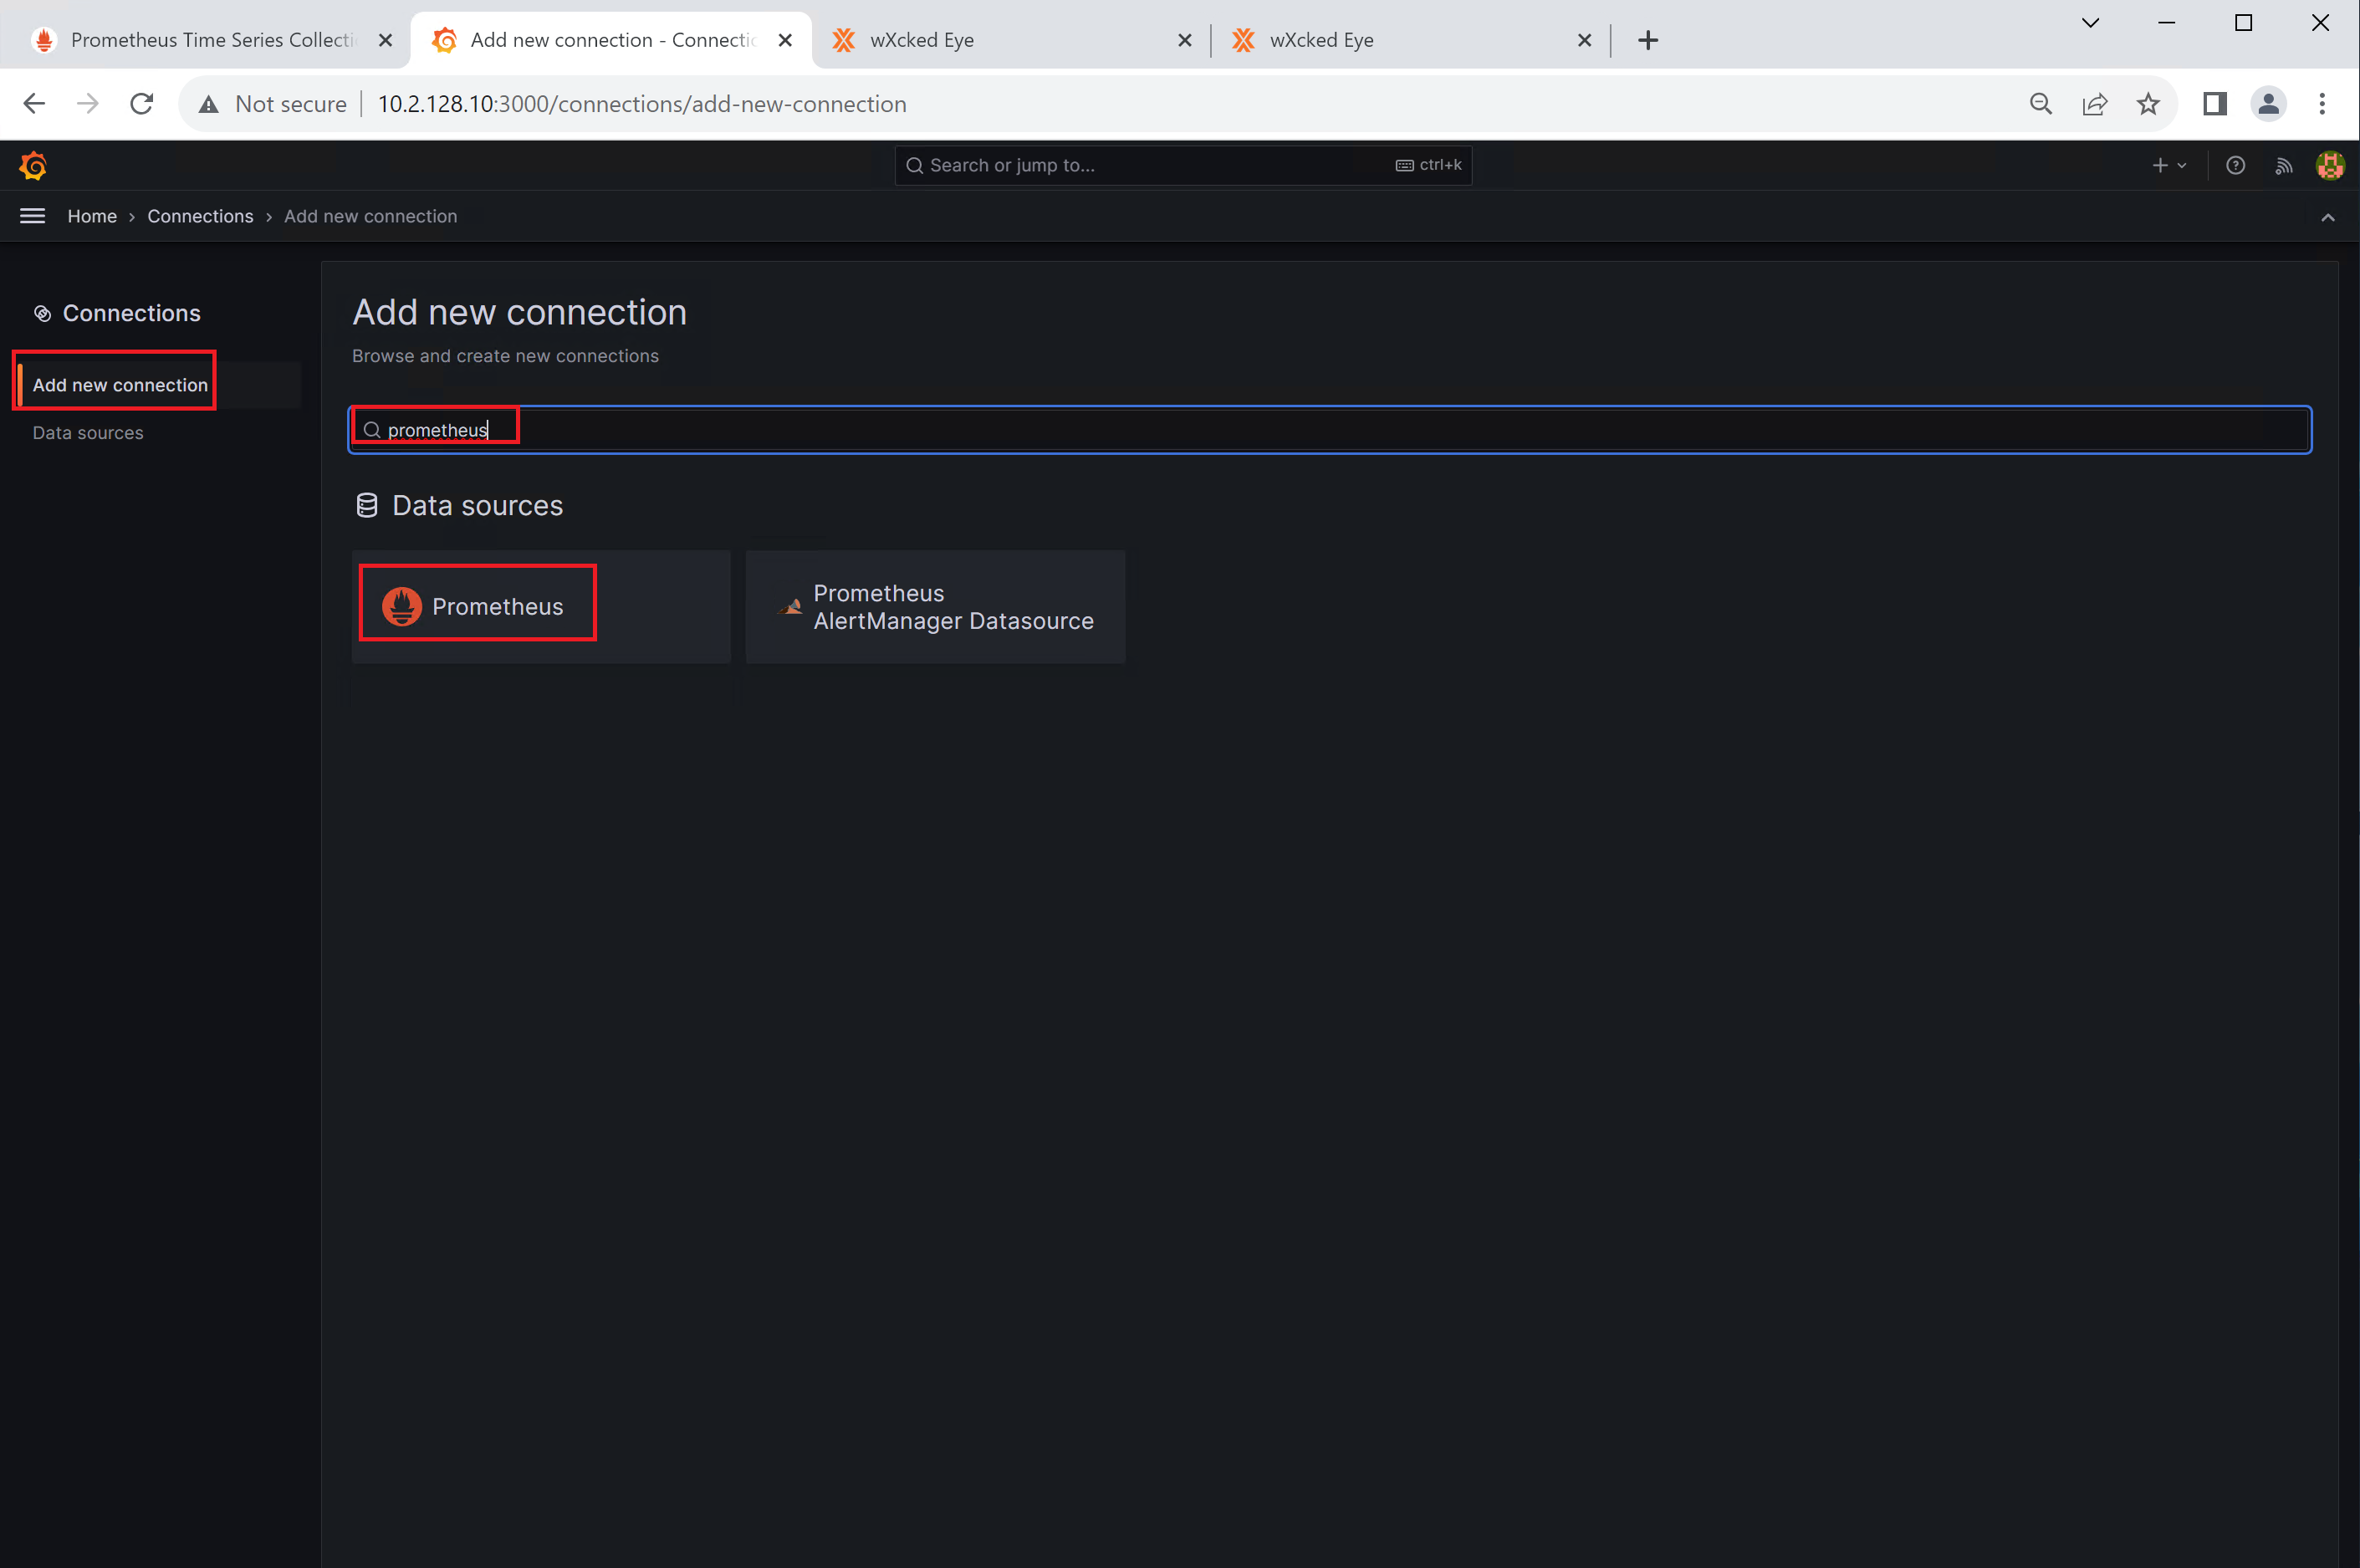Open the news RSS feed icon

coord(2283,165)
